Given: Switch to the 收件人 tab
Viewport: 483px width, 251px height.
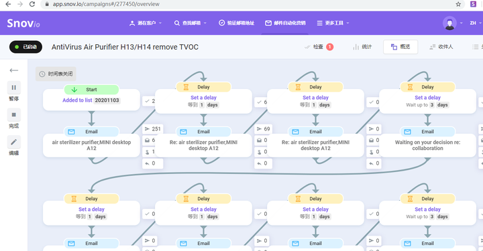Looking at the screenshot, I should tap(441, 47).
